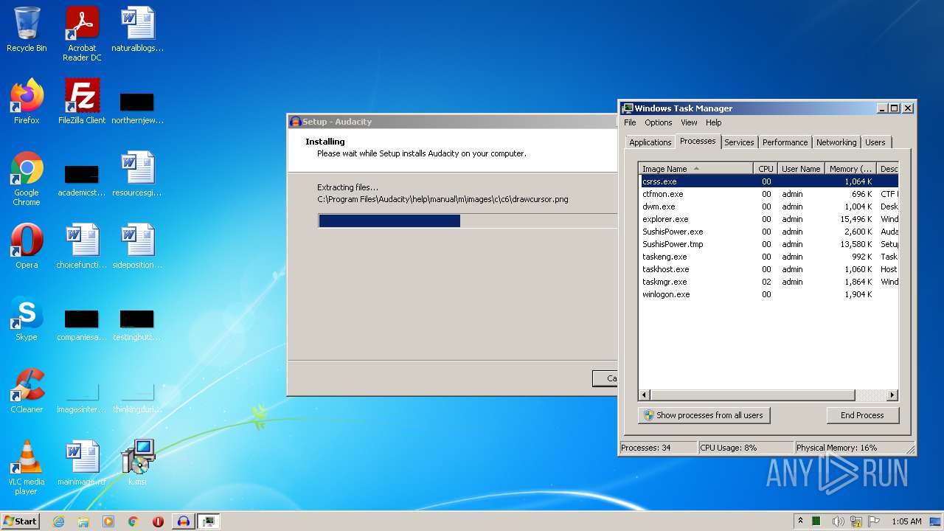The width and height of the screenshot is (944, 531).
Task: Select ctfmon.exe process row
Action: (x=768, y=194)
